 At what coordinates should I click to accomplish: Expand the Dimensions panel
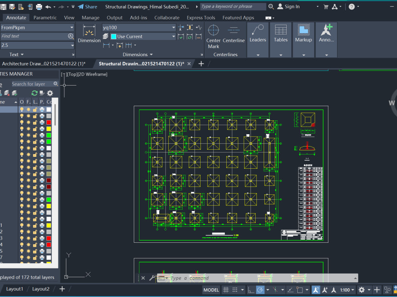tap(137, 55)
